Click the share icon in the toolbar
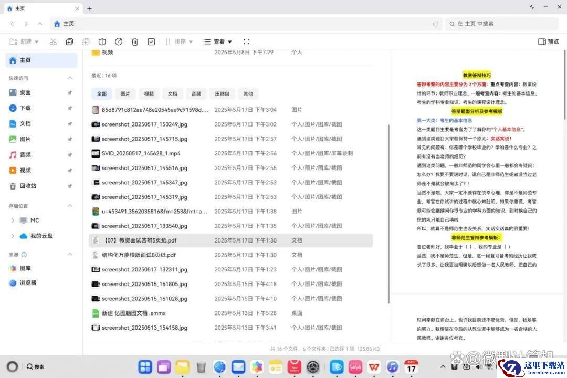 (119, 42)
